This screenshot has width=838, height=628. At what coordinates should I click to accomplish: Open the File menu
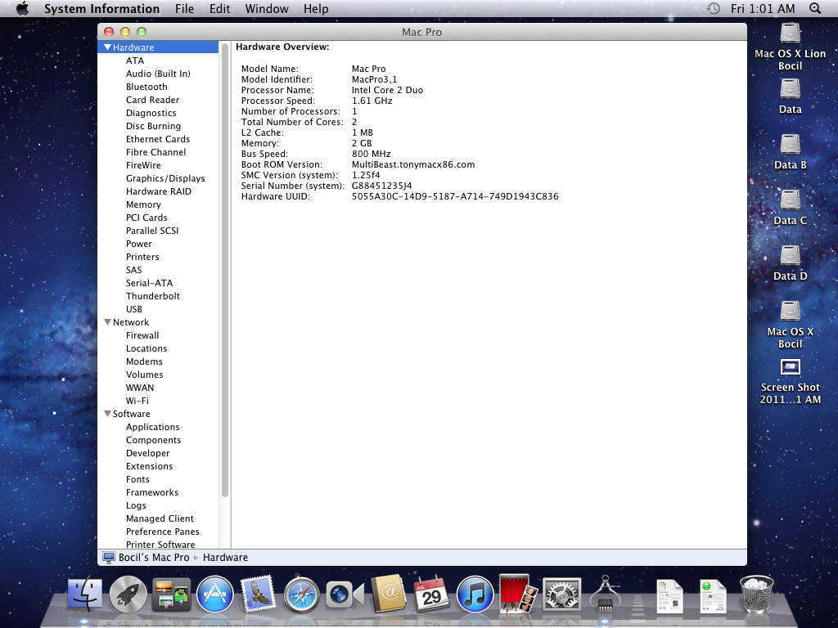tap(184, 8)
